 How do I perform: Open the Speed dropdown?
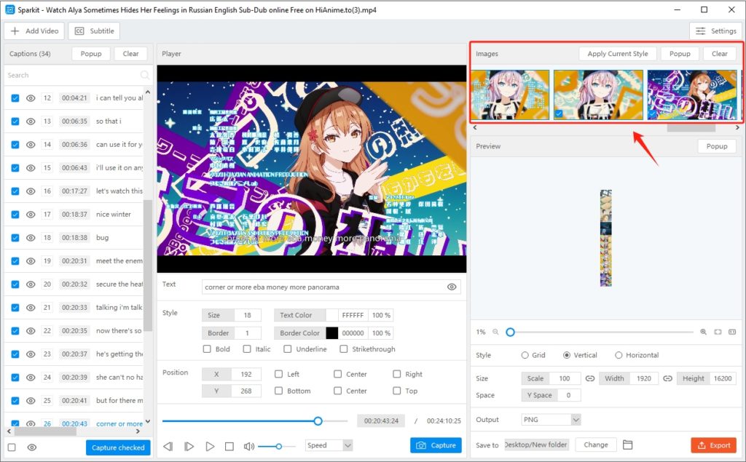click(x=329, y=445)
